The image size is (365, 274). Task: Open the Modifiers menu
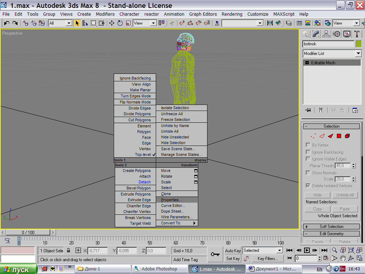pos(105,14)
